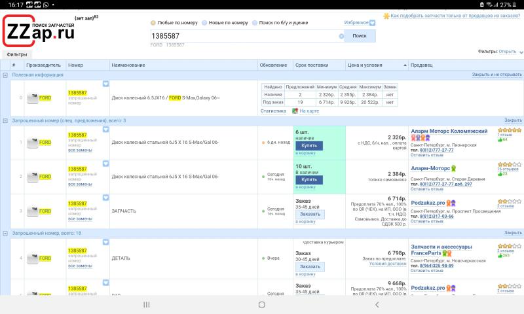Viewport: 524px width, 314px height.
Task: Tap the WhatsApp notification icon in status bar
Action: pos(46,5)
